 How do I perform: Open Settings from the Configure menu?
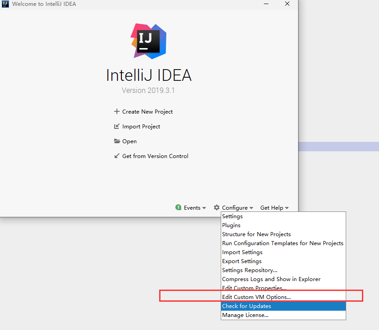[283, 216]
